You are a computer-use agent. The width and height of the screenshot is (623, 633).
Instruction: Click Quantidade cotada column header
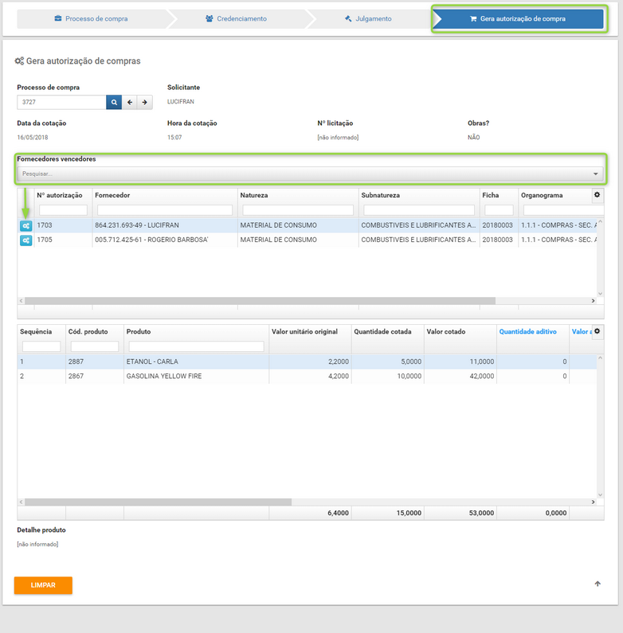click(382, 331)
